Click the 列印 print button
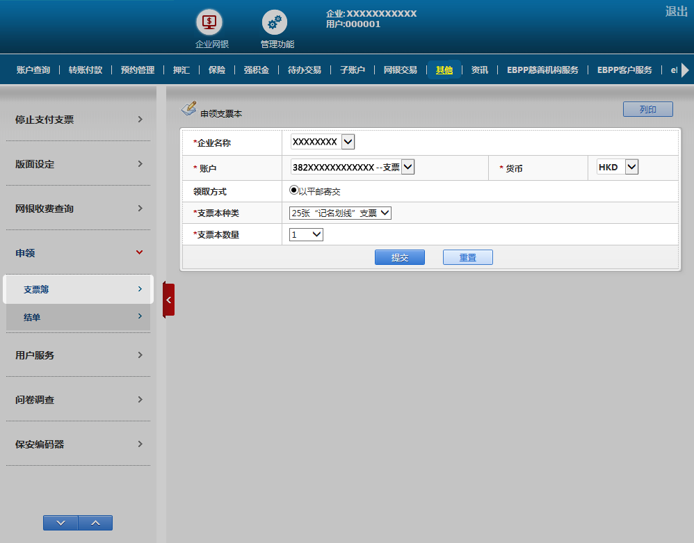 pos(647,110)
